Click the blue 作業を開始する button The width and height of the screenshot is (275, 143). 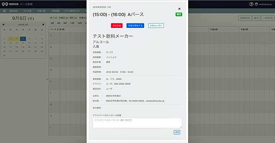135,26
